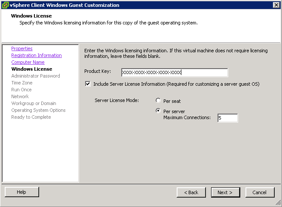282x207 pixels.
Task: Click the vSphere Client title bar icon
Action: pyautogui.click(x=5, y=5)
